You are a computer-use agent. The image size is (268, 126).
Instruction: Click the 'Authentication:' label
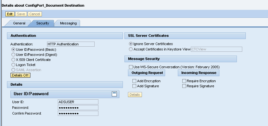(22, 44)
